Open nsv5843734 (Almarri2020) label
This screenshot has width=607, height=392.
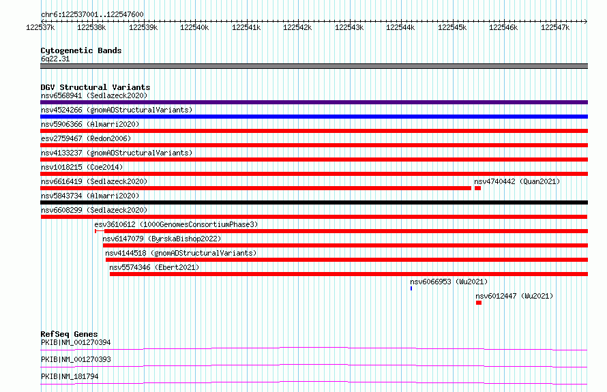90,196
